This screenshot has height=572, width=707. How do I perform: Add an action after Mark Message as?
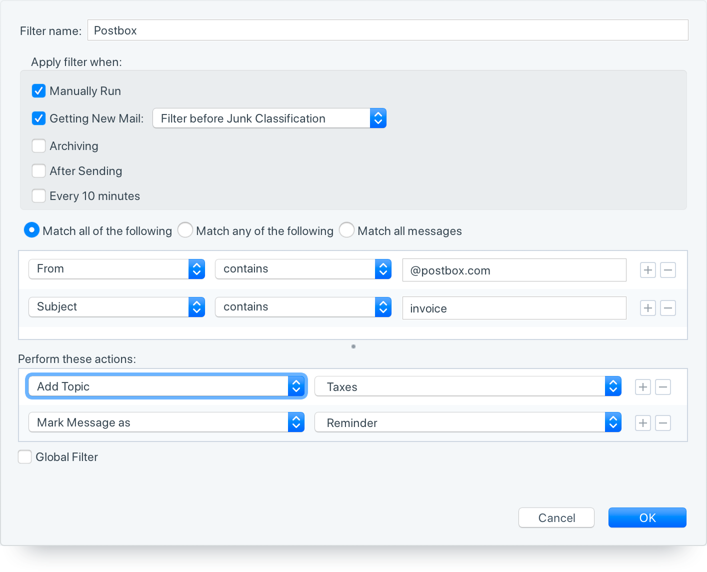(x=643, y=423)
